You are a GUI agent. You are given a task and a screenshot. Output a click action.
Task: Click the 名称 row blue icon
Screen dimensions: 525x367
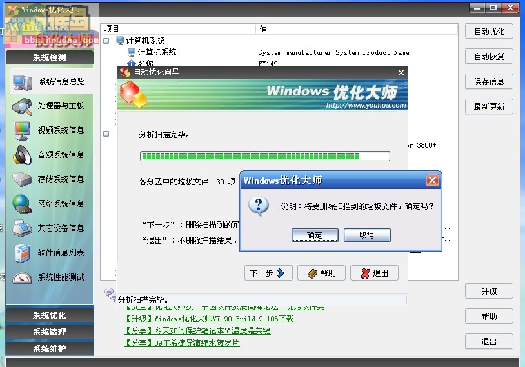(x=132, y=63)
